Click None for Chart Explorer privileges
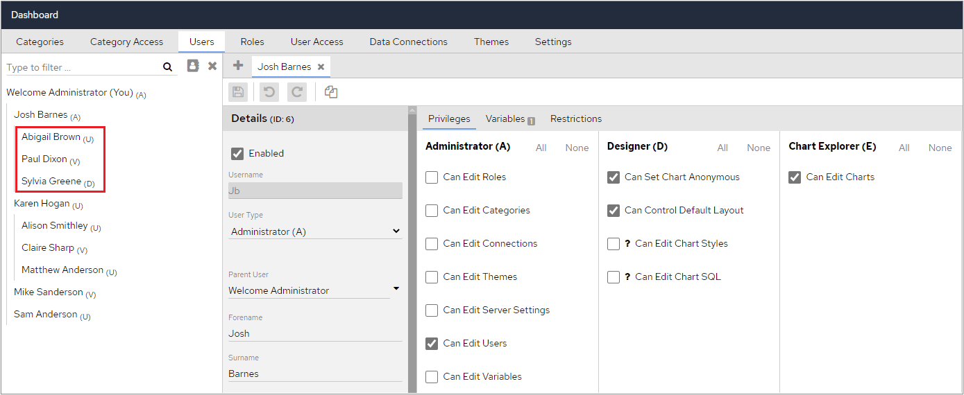 pos(940,148)
